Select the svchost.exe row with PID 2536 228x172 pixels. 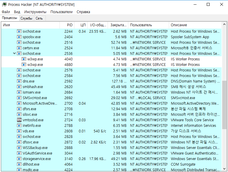pyautogui.click(x=111, y=54)
